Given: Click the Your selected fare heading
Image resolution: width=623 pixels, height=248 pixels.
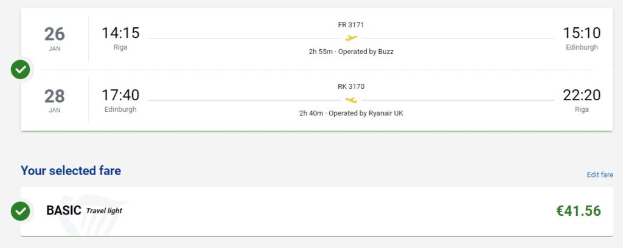Looking at the screenshot, I should [x=71, y=171].
